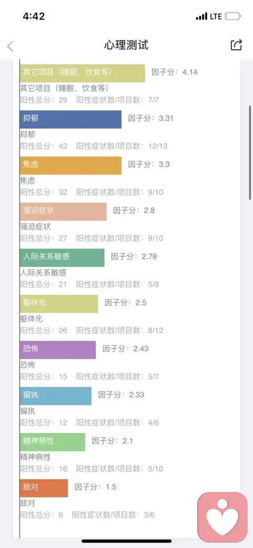This screenshot has width=253, height=548.
Task: Tap 抑郁 阳性总分: 42 detail text
Action: (x=44, y=146)
